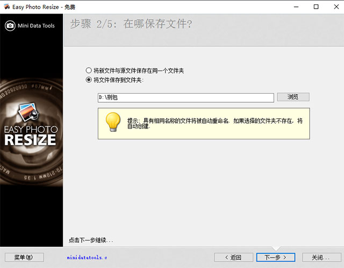Click the EASY PHOTO RESIZE title text
This screenshot has height=268, width=344.
pos(31,136)
